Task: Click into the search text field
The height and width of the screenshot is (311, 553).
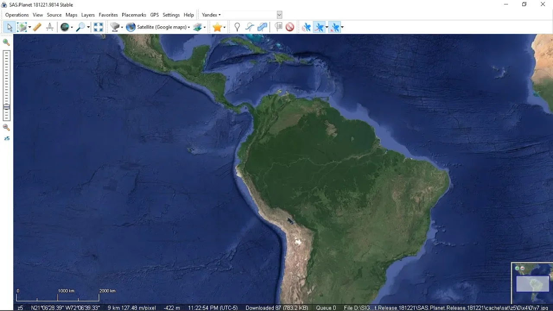Action: tap(250, 15)
